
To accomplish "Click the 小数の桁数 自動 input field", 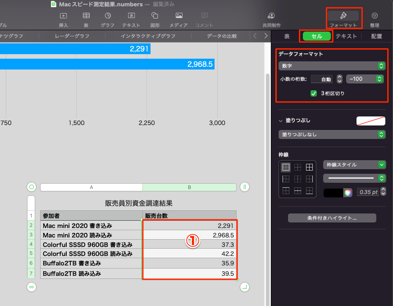I will 322,79.
